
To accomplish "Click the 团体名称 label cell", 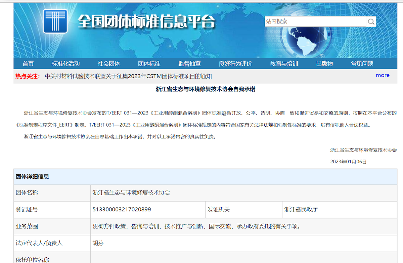I will [52, 193].
